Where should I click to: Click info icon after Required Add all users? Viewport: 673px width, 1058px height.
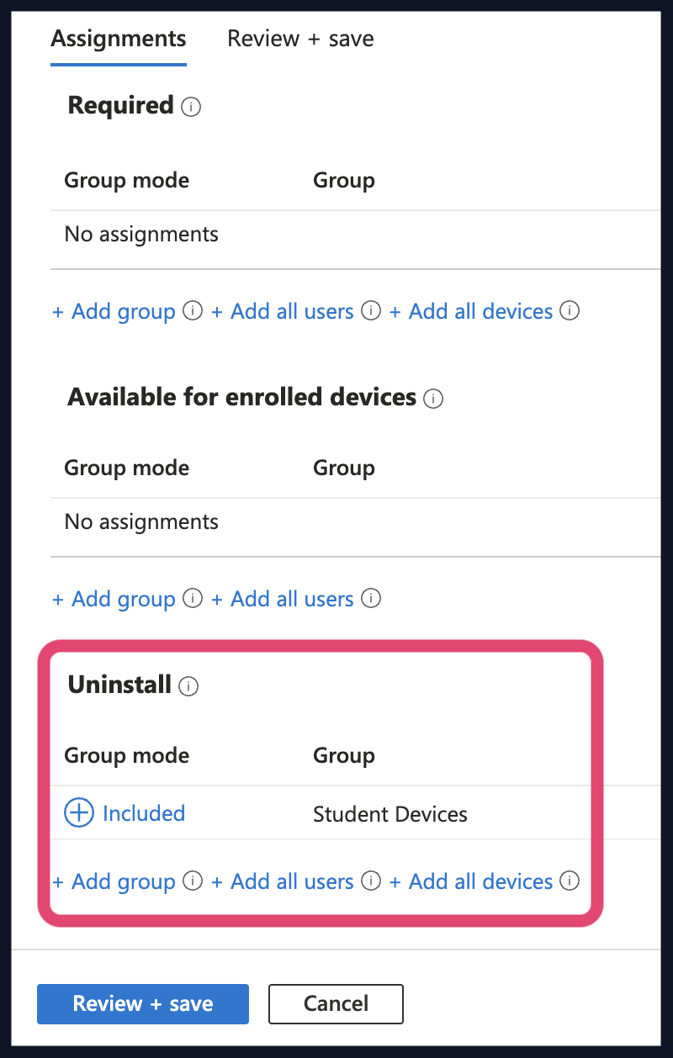click(370, 311)
